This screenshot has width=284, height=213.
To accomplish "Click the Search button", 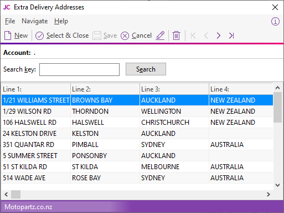I will (x=146, y=69).
